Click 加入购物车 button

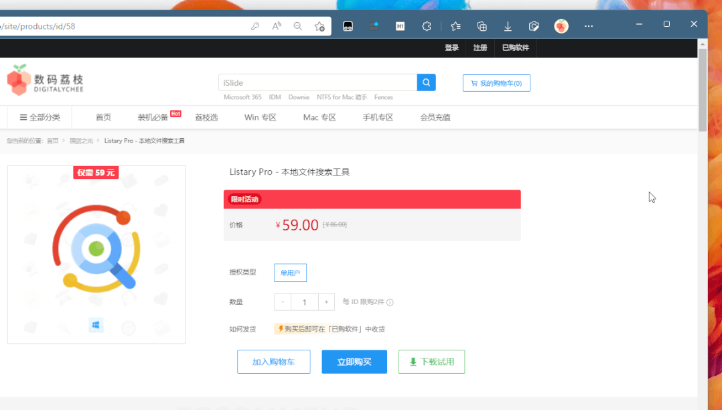click(x=273, y=362)
